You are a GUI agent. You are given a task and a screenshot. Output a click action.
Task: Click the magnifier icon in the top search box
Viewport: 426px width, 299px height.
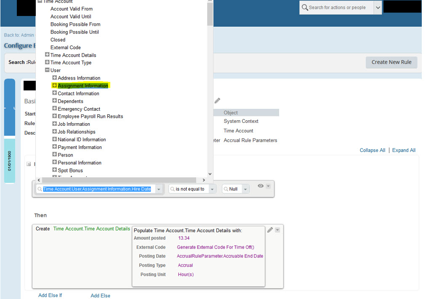(305, 7)
